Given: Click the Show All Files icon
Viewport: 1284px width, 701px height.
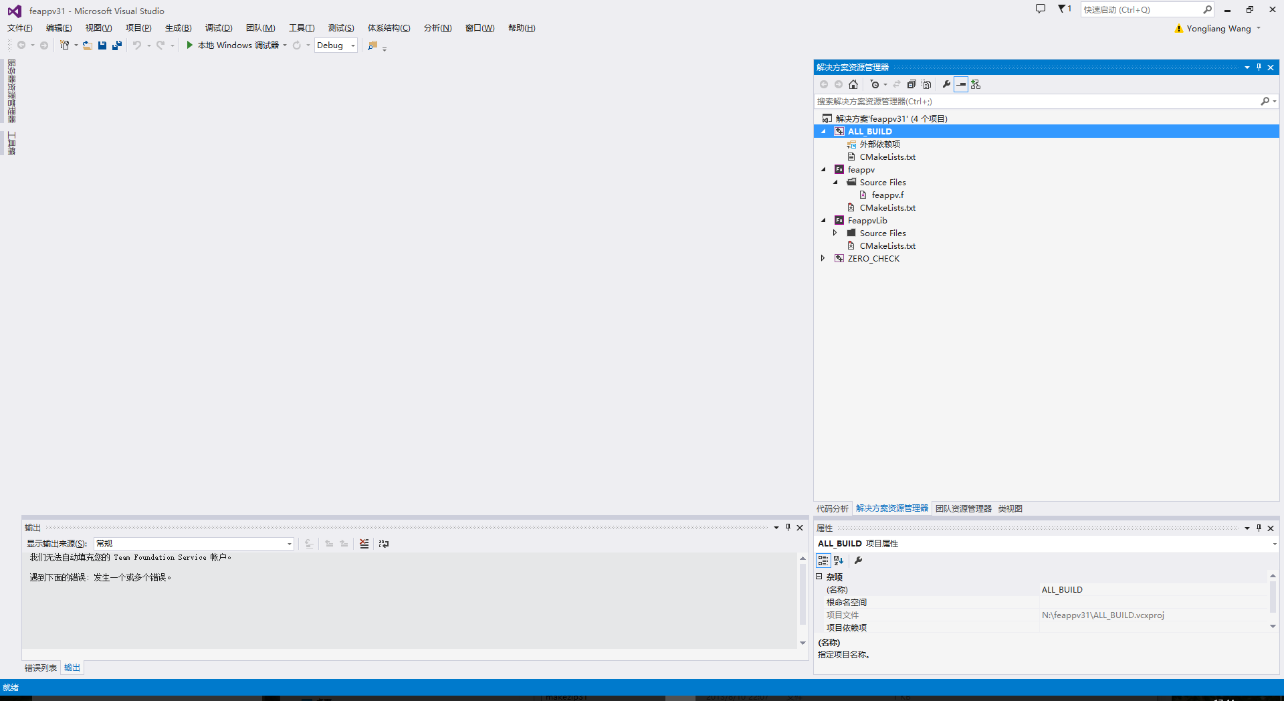Looking at the screenshot, I should tap(926, 84).
